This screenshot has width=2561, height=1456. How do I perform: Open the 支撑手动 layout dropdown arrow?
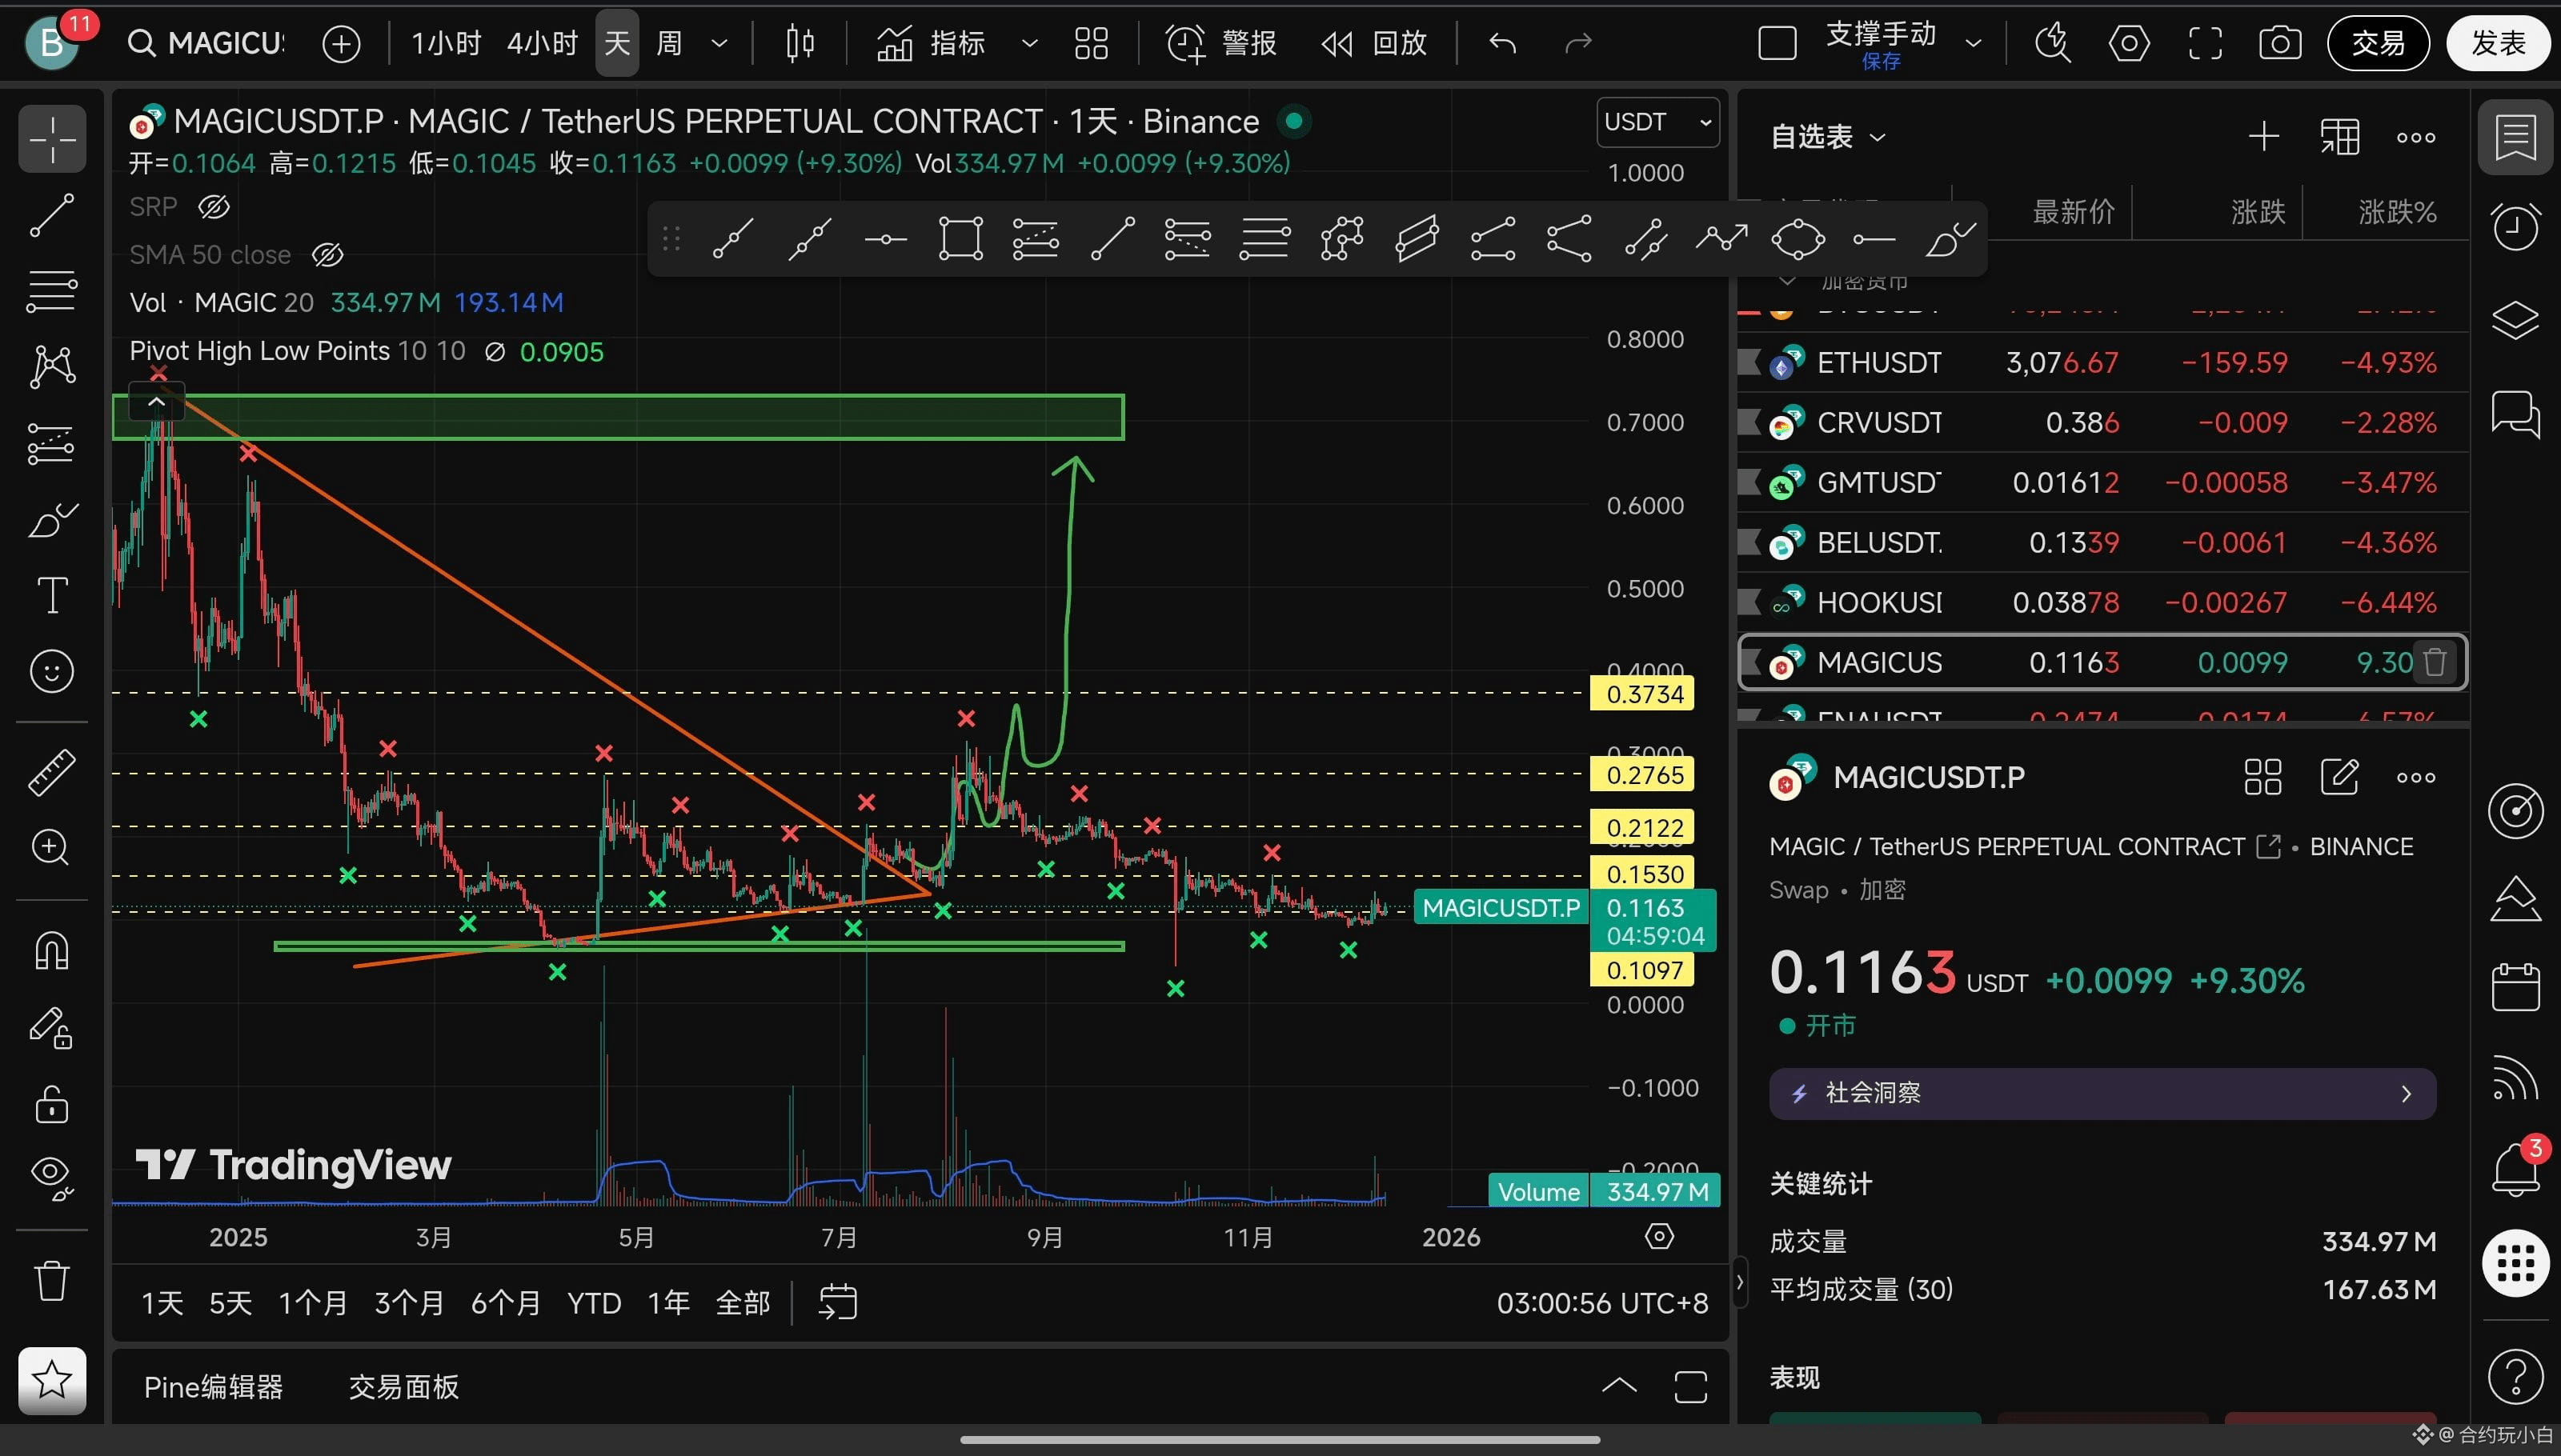coord(1974,43)
